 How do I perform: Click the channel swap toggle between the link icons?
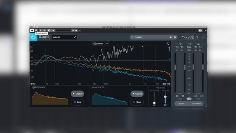[189, 99]
